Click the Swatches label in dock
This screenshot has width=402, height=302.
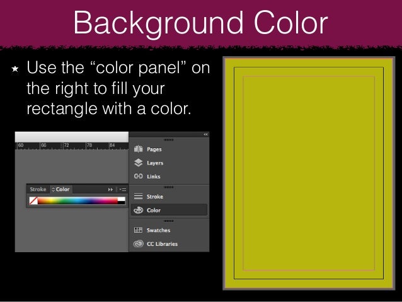coord(158,230)
